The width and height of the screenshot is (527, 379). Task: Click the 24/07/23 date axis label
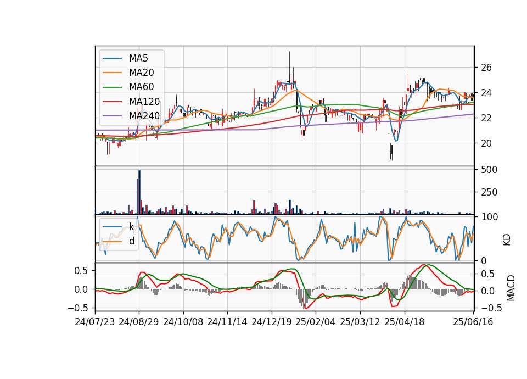pyautogui.click(x=95, y=322)
